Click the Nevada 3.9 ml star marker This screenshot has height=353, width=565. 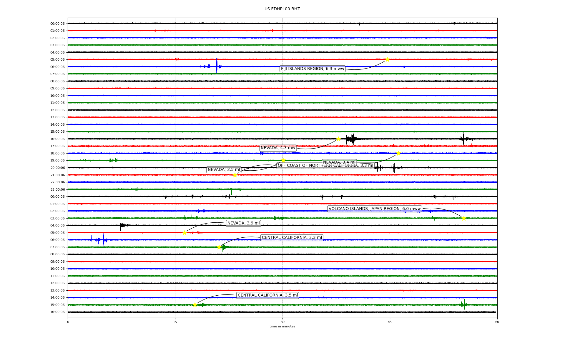pos(185,233)
